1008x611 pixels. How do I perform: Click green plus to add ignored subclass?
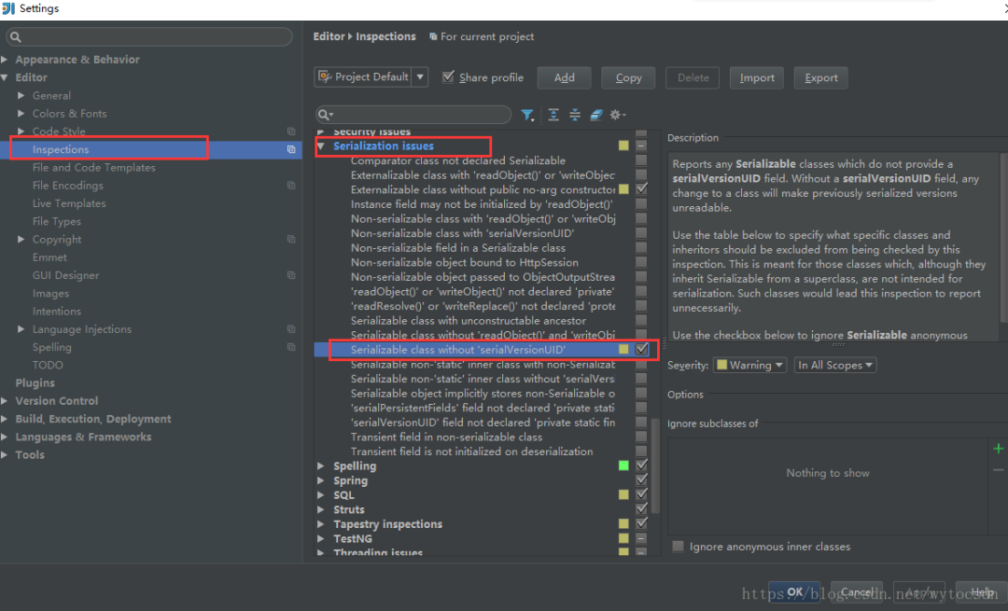(999, 449)
